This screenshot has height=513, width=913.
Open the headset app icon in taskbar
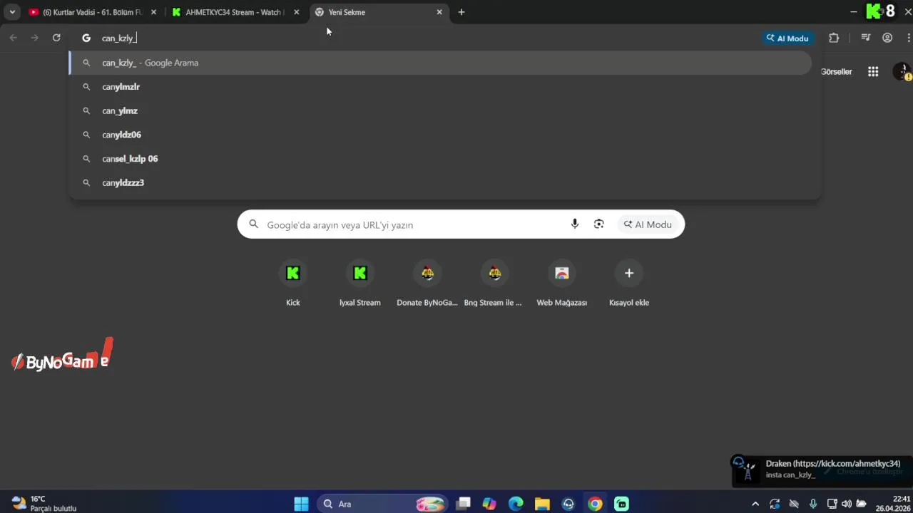(568, 504)
